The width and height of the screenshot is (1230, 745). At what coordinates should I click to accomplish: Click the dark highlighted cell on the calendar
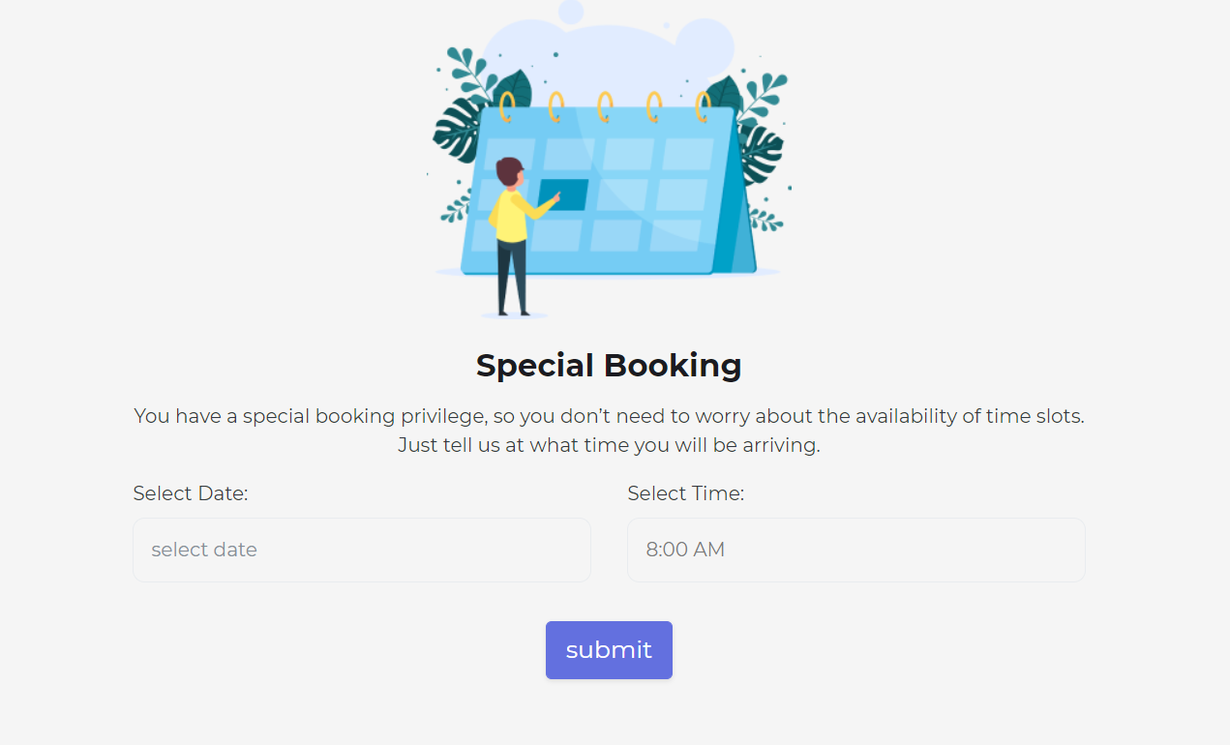point(564,194)
